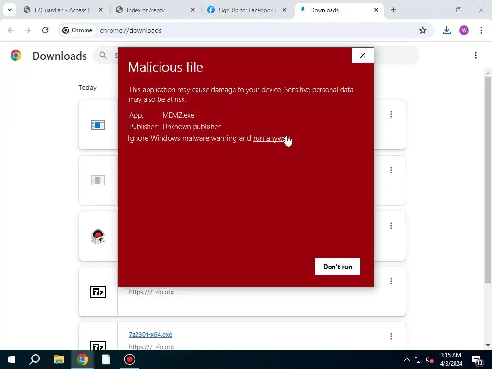Open more actions for the first download item
This screenshot has height=369, width=492.
(x=391, y=114)
